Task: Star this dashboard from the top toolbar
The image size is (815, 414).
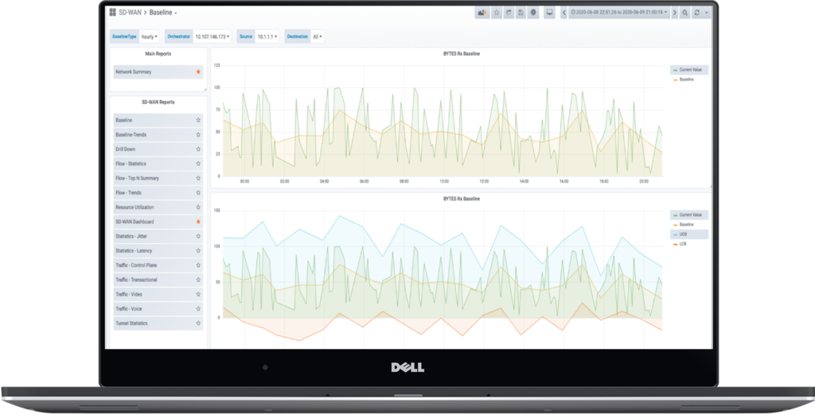Action: pyautogui.click(x=497, y=14)
